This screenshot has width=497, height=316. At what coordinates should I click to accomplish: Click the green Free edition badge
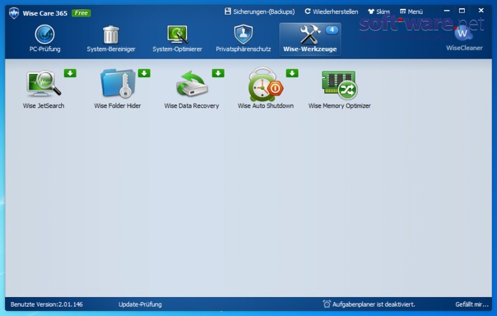[x=81, y=13]
